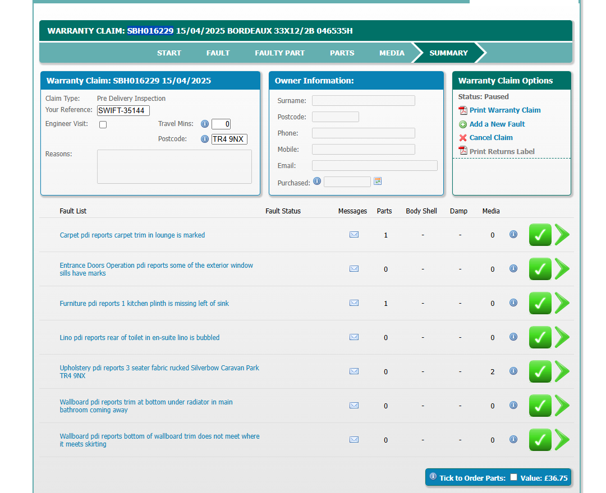This screenshot has height=493, width=606.
Task: Tick the Engineer Visit checkbox
Action: click(x=103, y=125)
